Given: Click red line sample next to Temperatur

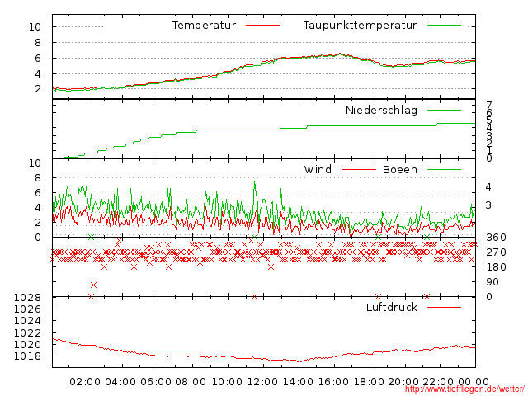Looking at the screenshot, I should pos(262,26).
